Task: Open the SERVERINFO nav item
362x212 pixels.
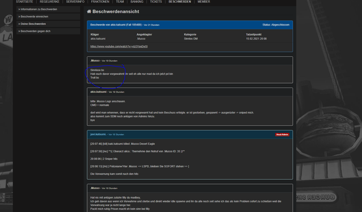Action: [75, 2]
